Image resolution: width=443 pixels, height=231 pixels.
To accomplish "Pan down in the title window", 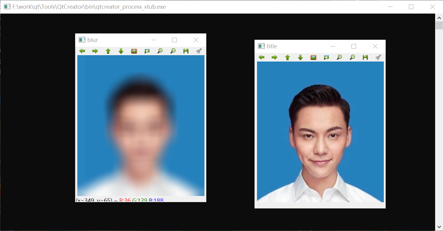I will 300,57.
